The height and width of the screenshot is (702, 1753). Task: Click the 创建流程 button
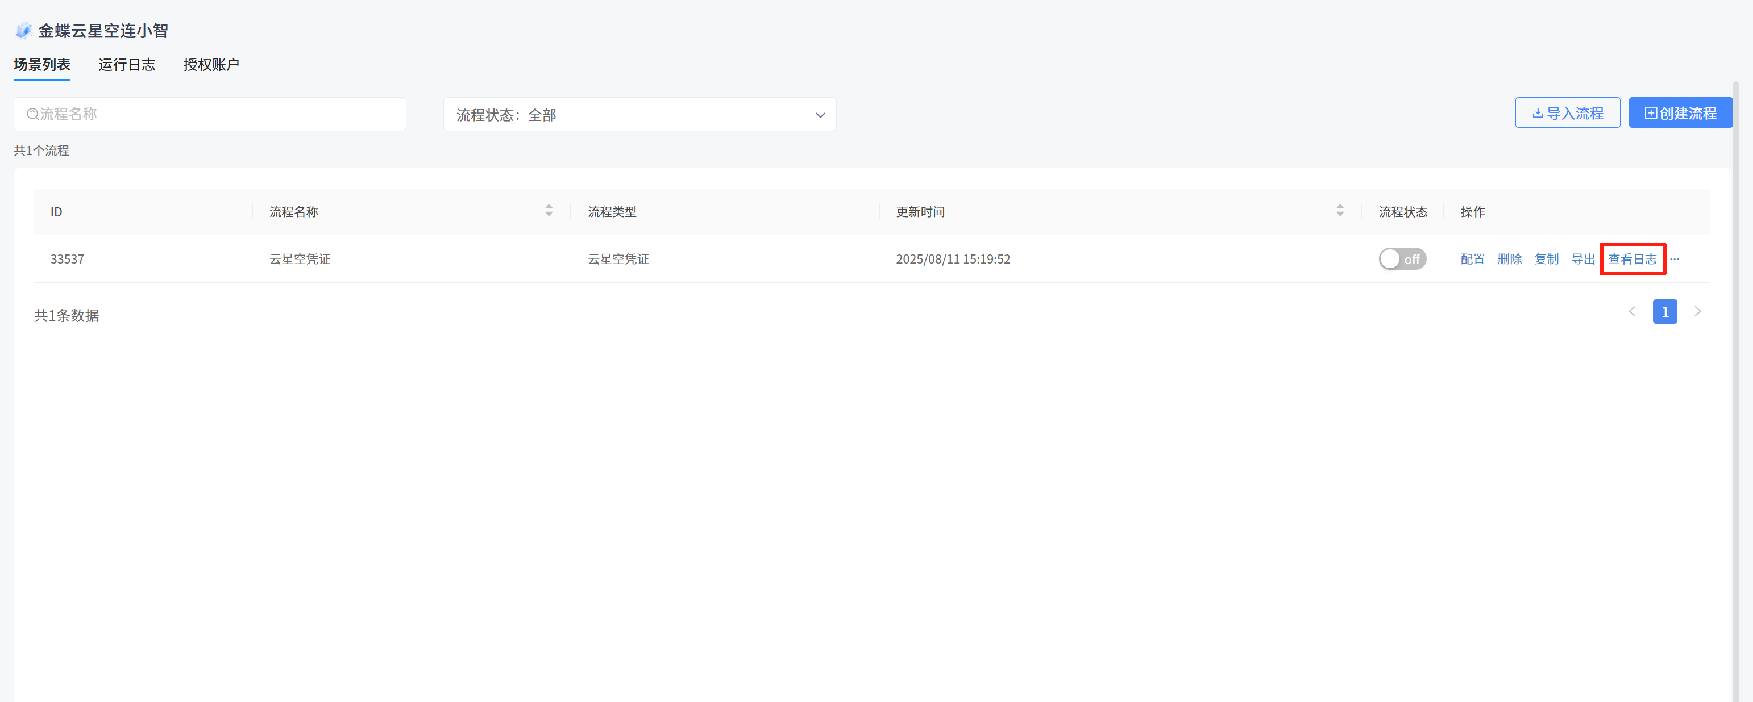tap(1680, 113)
